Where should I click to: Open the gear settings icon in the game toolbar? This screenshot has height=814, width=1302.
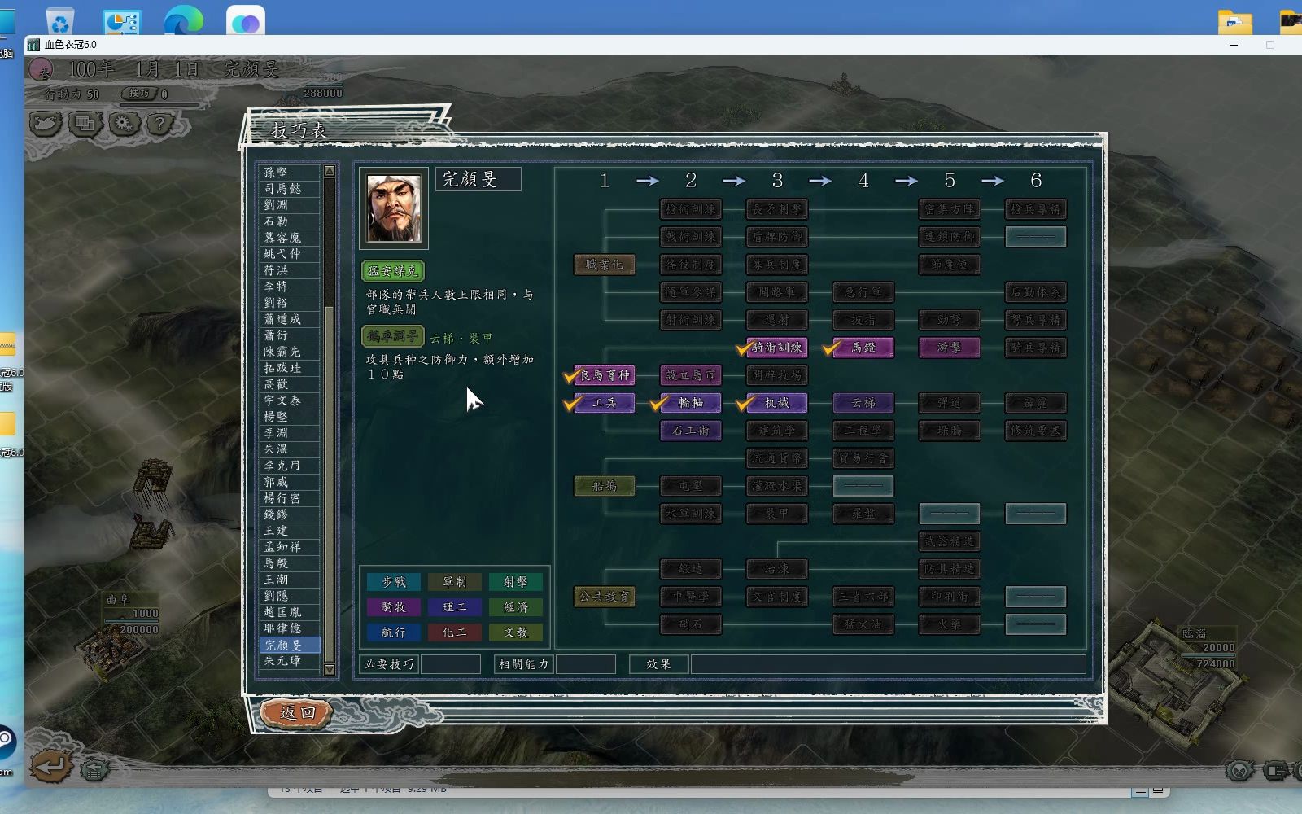(123, 124)
